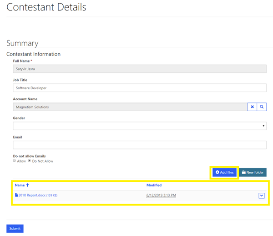Open the 2018 Report.docx file link
This screenshot has height=236, width=273.
pos(32,195)
